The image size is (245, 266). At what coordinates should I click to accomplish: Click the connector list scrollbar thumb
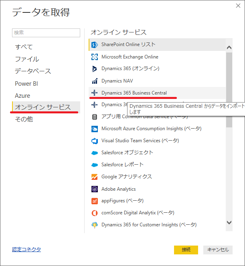tap(229, 90)
